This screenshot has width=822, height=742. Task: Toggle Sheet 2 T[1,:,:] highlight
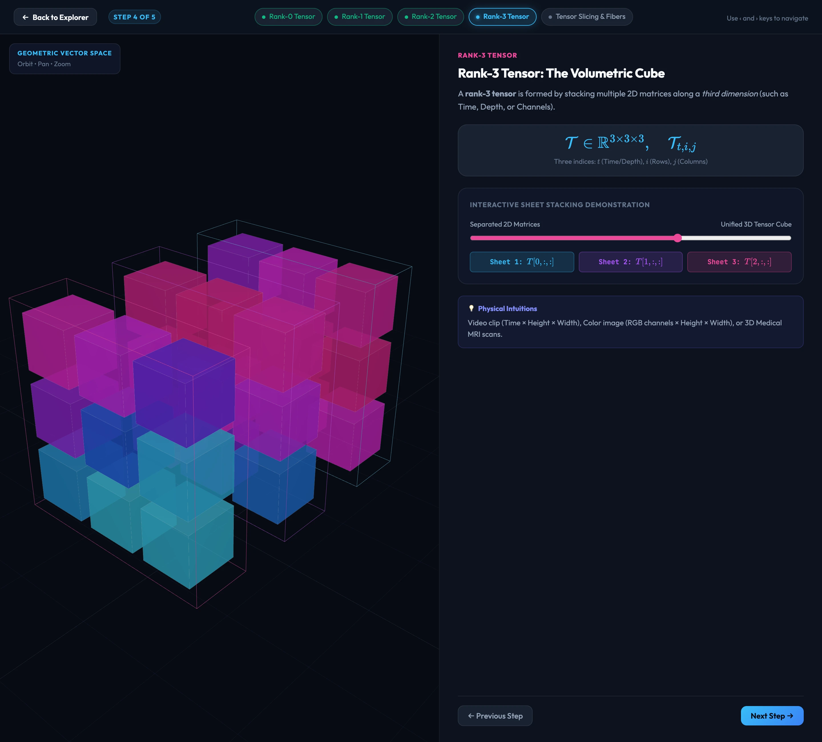tap(630, 262)
